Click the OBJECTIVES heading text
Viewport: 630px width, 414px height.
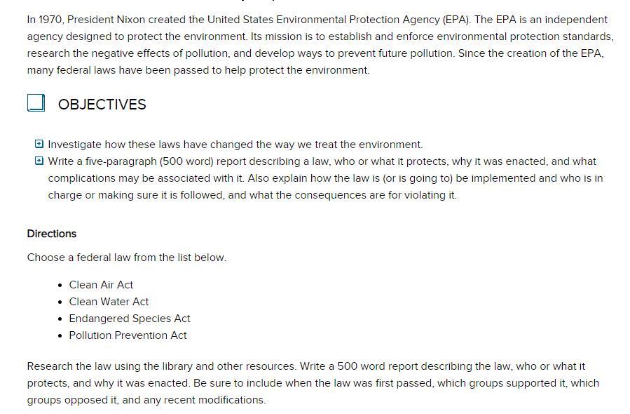(102, 105)
